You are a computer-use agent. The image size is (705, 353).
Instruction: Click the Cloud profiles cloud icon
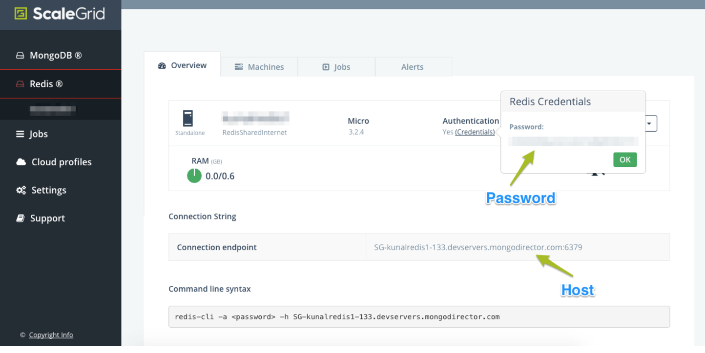(x=21, y=162)
